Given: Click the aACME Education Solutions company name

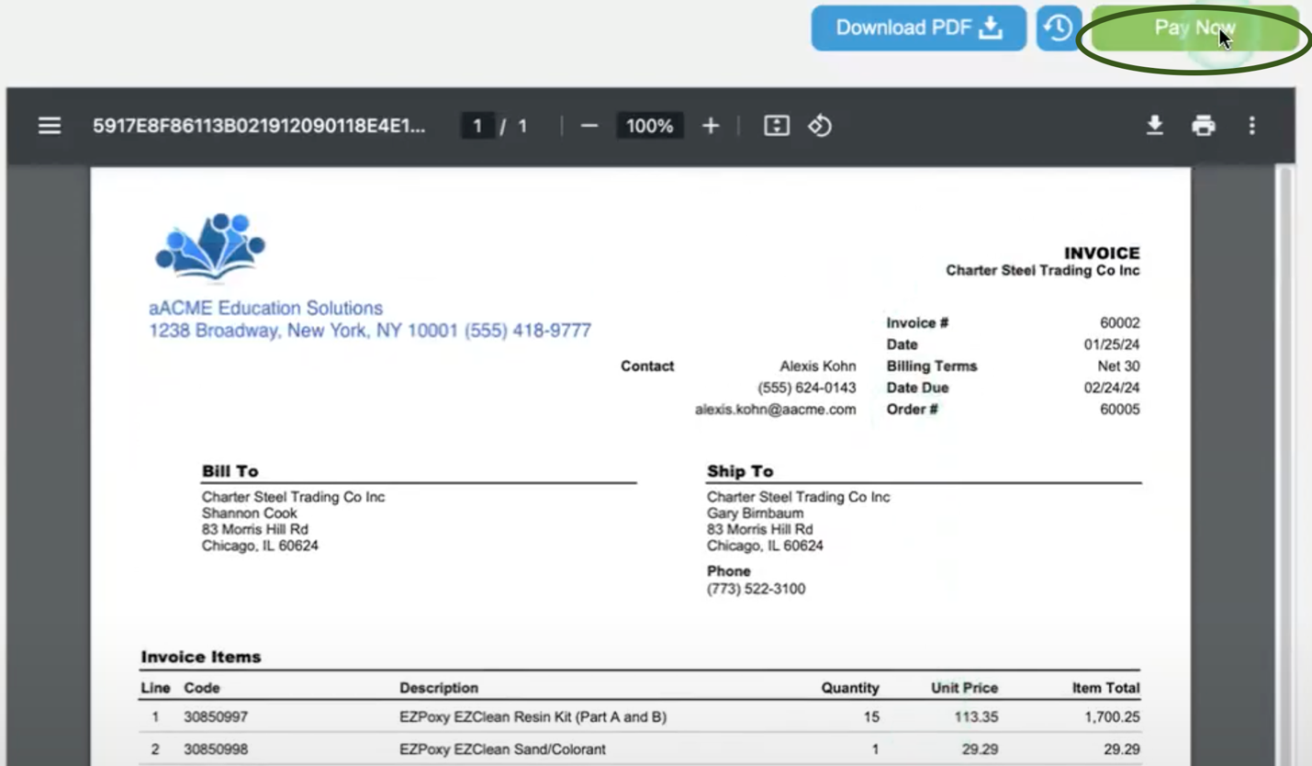Looking at the screenshot, I should pos(265,308).
